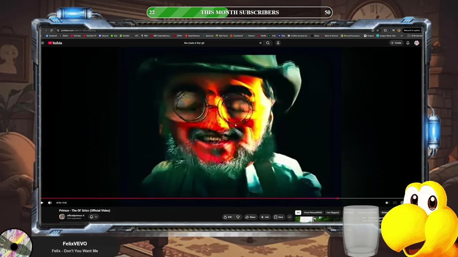458x257 pixels.
Task: Expand the All Bookmarks folder
Action: point(415,36)
